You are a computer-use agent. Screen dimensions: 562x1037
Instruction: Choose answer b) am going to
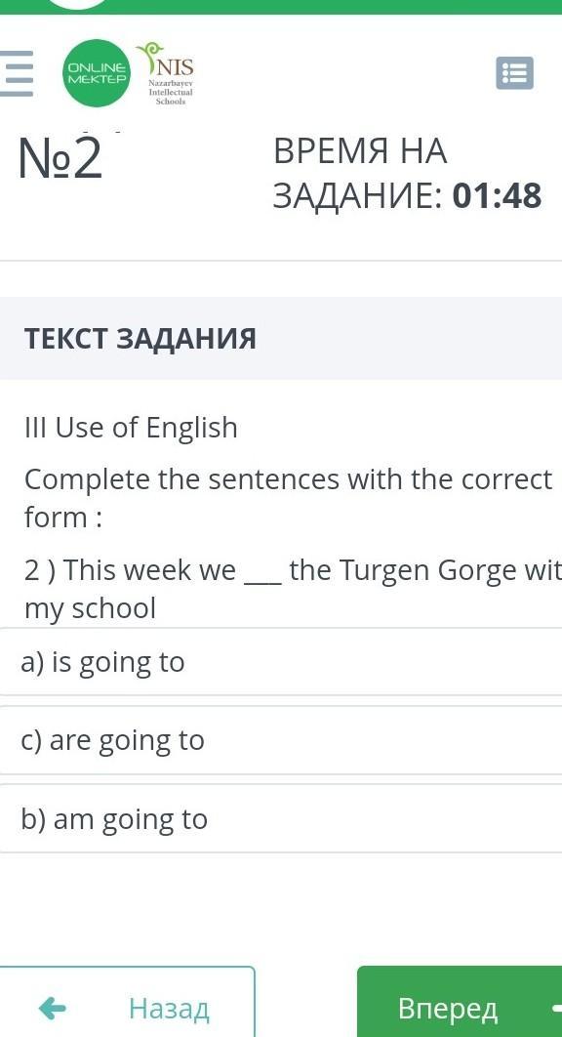coord(281,818)
